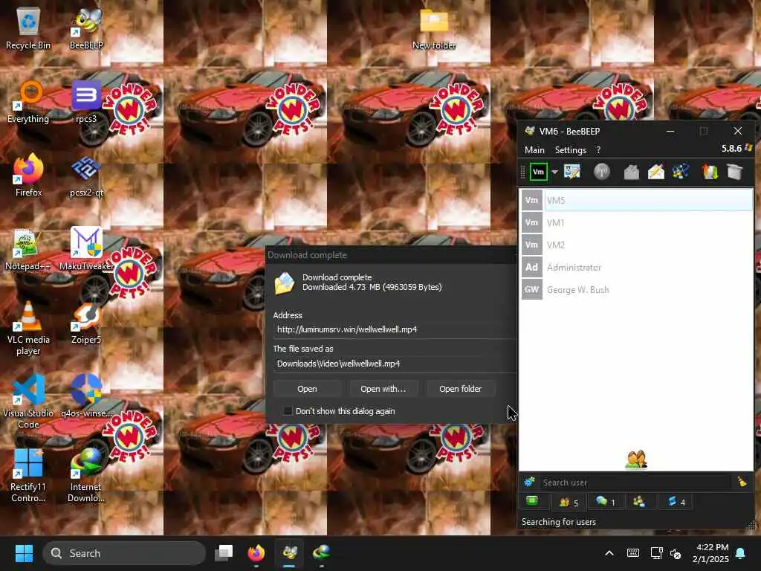Click the saved-as path field in the download dialog

pos(395,364)
